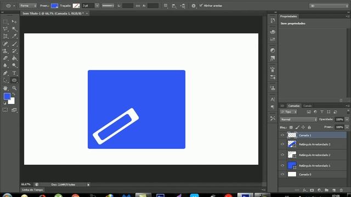This screenshot has width=351, height=197.
Task: Toggle lock transparent pixels
Action: click(x=291, y=128)
